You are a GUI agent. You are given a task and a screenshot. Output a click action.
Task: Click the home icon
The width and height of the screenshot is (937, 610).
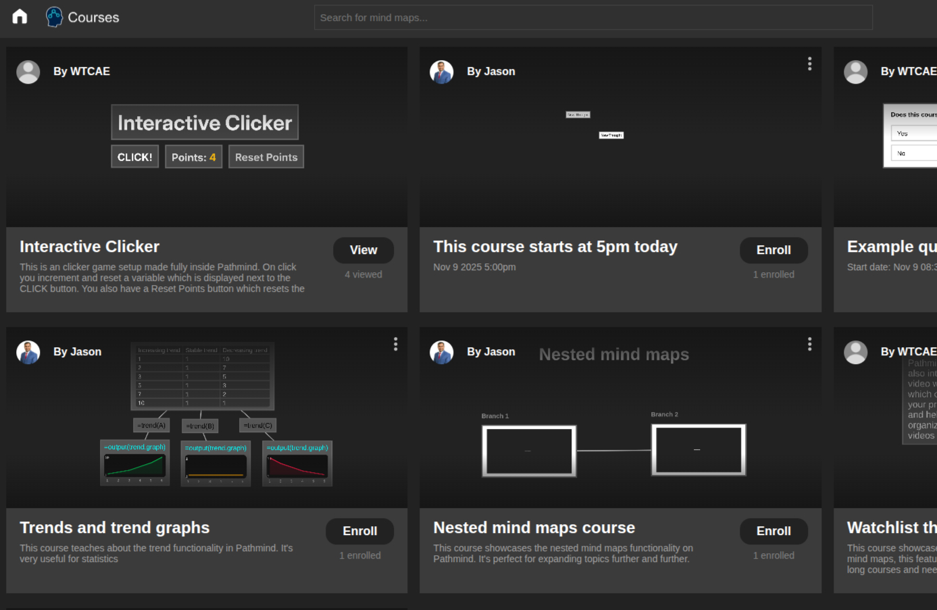[20, 17]
